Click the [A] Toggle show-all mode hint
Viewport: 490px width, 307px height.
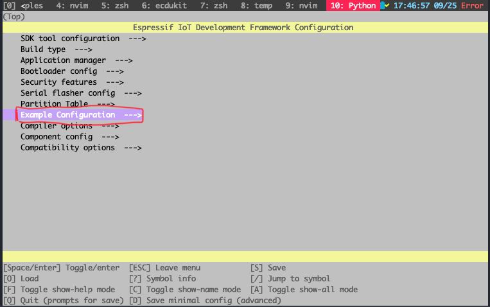point(304,290)
